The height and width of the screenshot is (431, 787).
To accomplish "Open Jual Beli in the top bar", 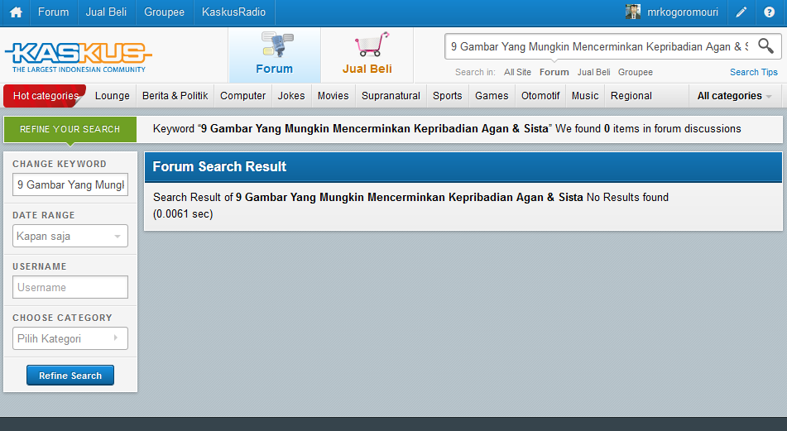I will point(106,12).
